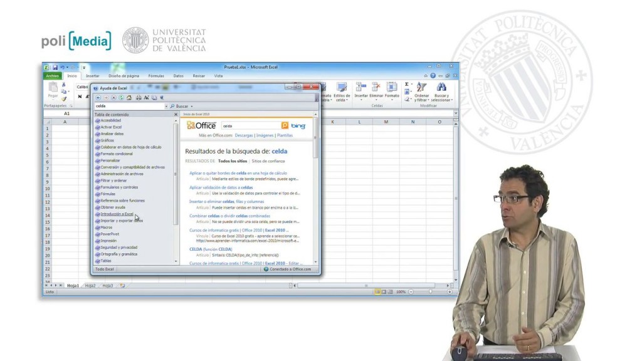
Task: Expand the formula bar with the chevron
Action: pyautogui.click(x=456, y=113)
